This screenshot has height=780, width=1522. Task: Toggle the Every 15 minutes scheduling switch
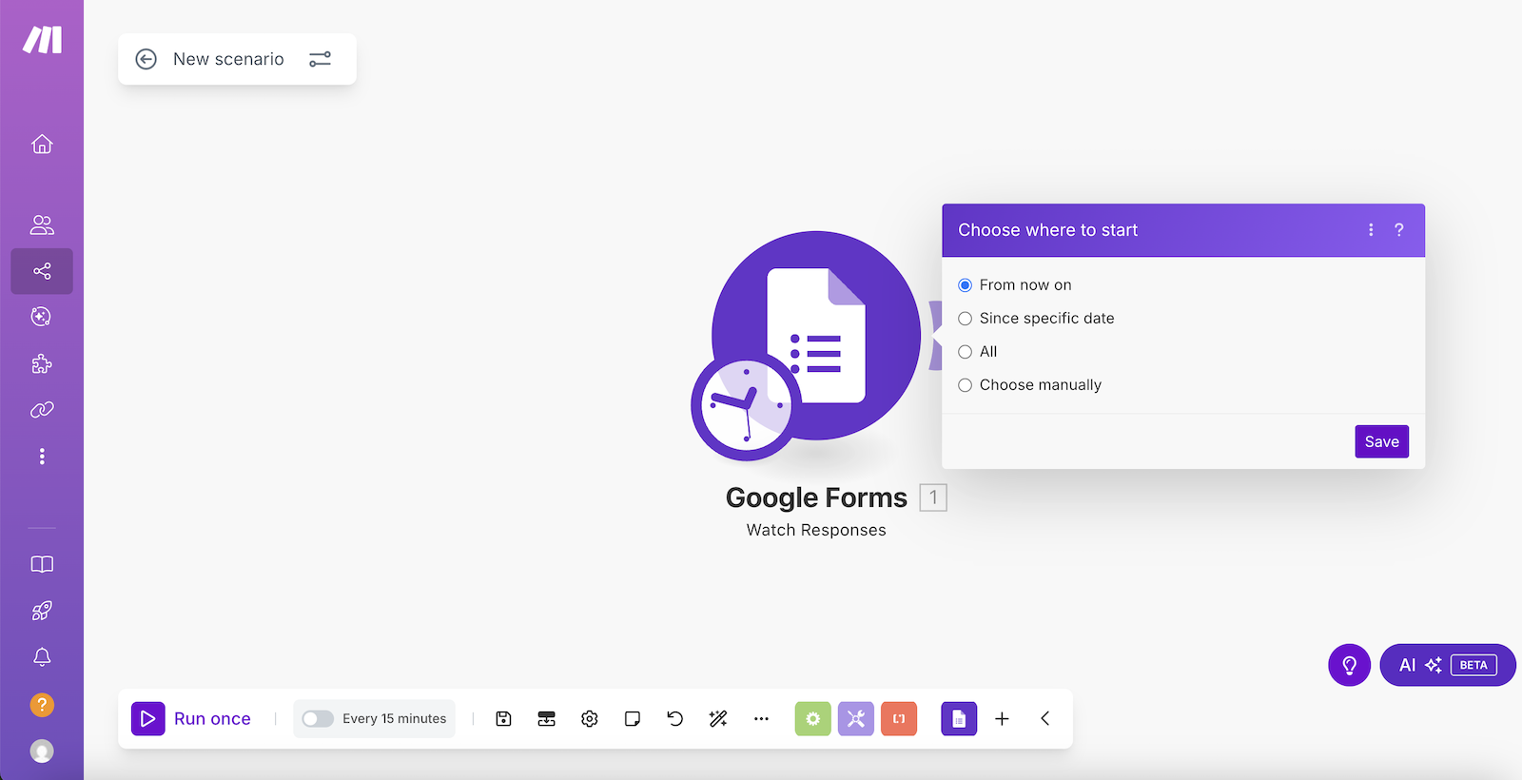pos(318,719)
